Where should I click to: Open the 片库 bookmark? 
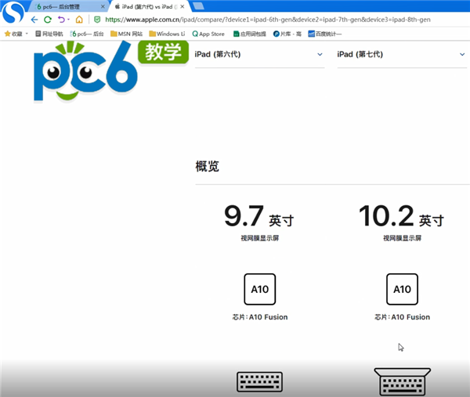pos(287,34)
